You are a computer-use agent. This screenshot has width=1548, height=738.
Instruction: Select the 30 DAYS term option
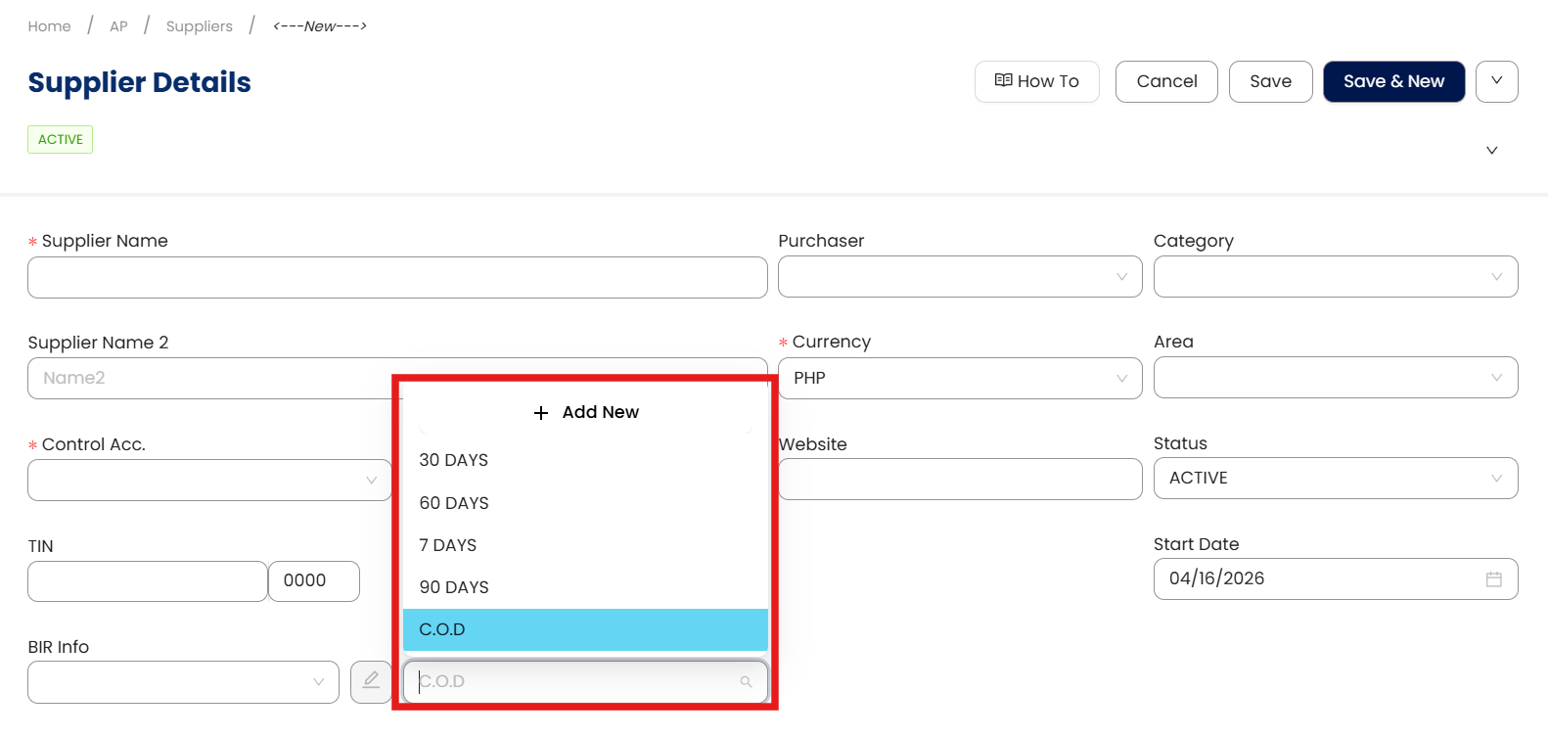[454, 460]
